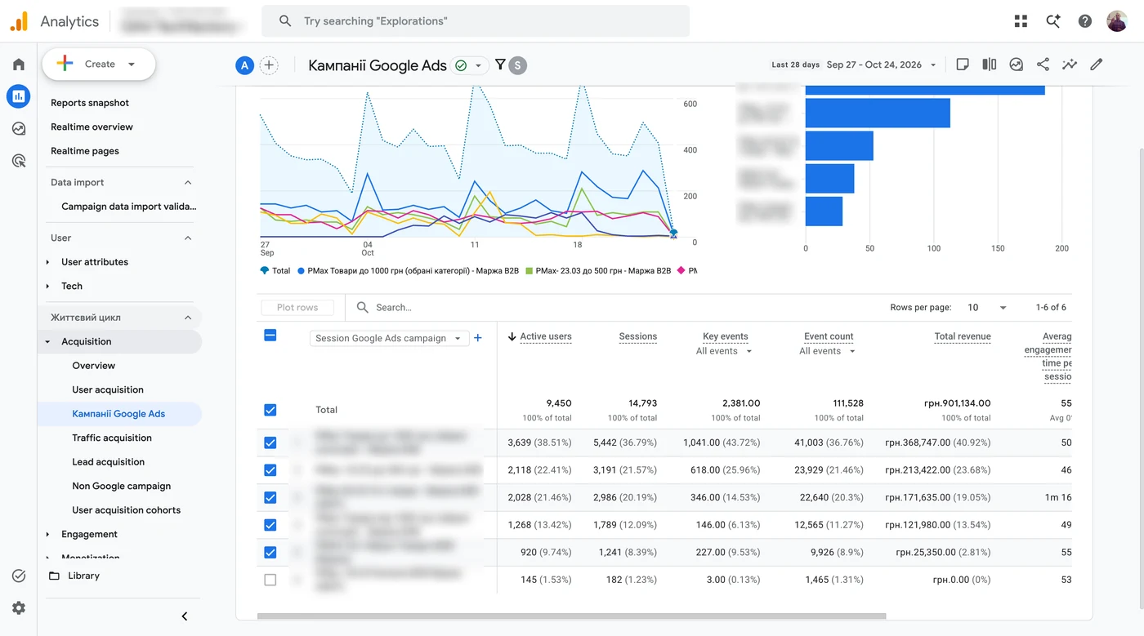Open Rows per page dropdown
Screen dimensions: 1144x636
988,308
